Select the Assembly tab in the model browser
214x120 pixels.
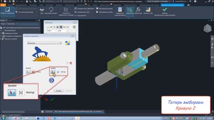click(3, 24)
